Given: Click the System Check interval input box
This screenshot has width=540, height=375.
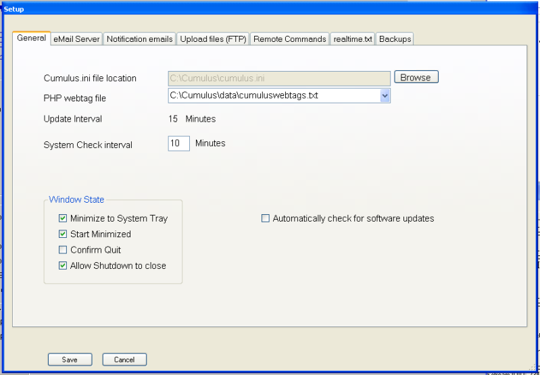Looking at the screenshot, I should [x=179, y=143].
